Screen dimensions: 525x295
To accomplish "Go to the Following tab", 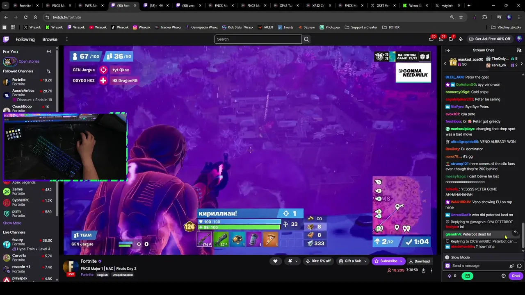I will [x=25, y=39].
